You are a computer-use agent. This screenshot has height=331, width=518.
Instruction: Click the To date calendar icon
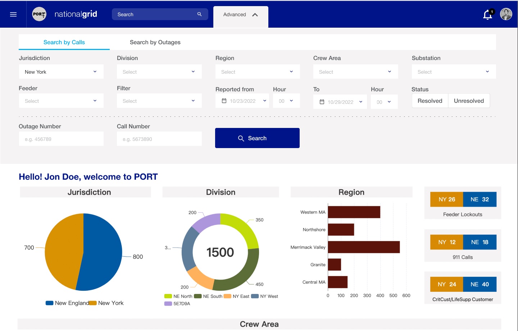coord(322,102)
